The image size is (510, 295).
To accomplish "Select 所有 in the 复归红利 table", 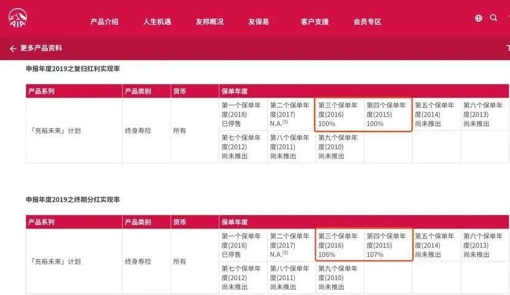I will pyautogui.click(x=179, y=130).
